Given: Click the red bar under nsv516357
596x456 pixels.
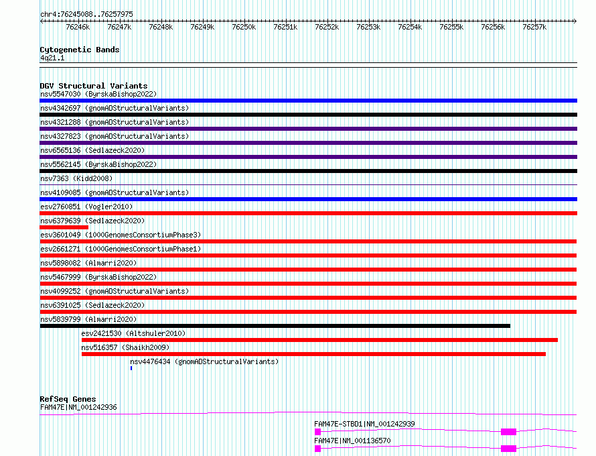Looking at the screenshot, I should click(313, 354).
